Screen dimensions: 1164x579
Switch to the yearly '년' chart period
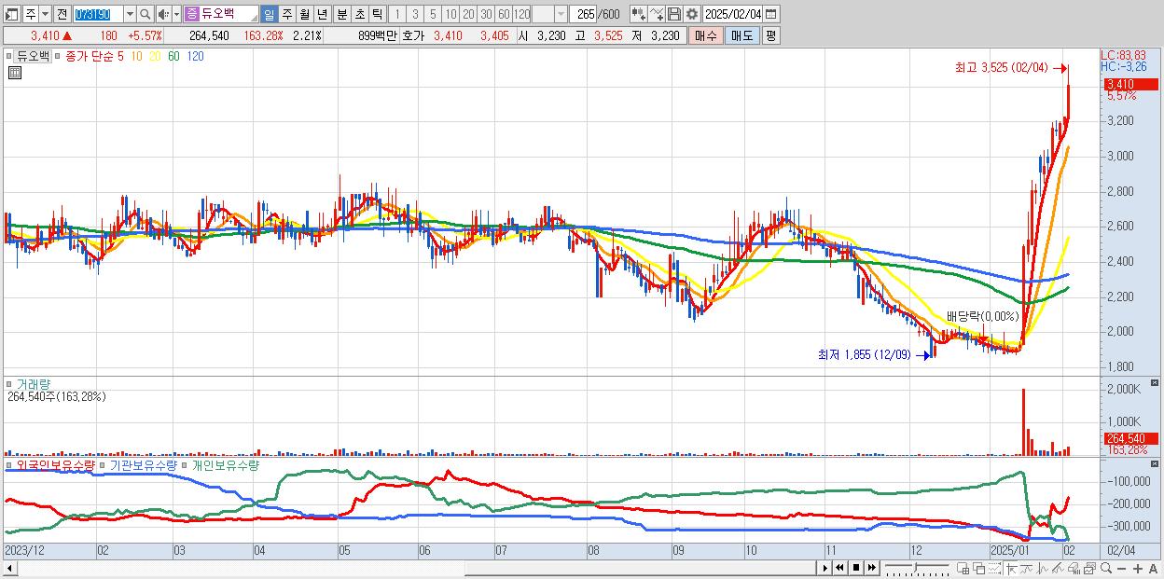(x=322, y=14)
